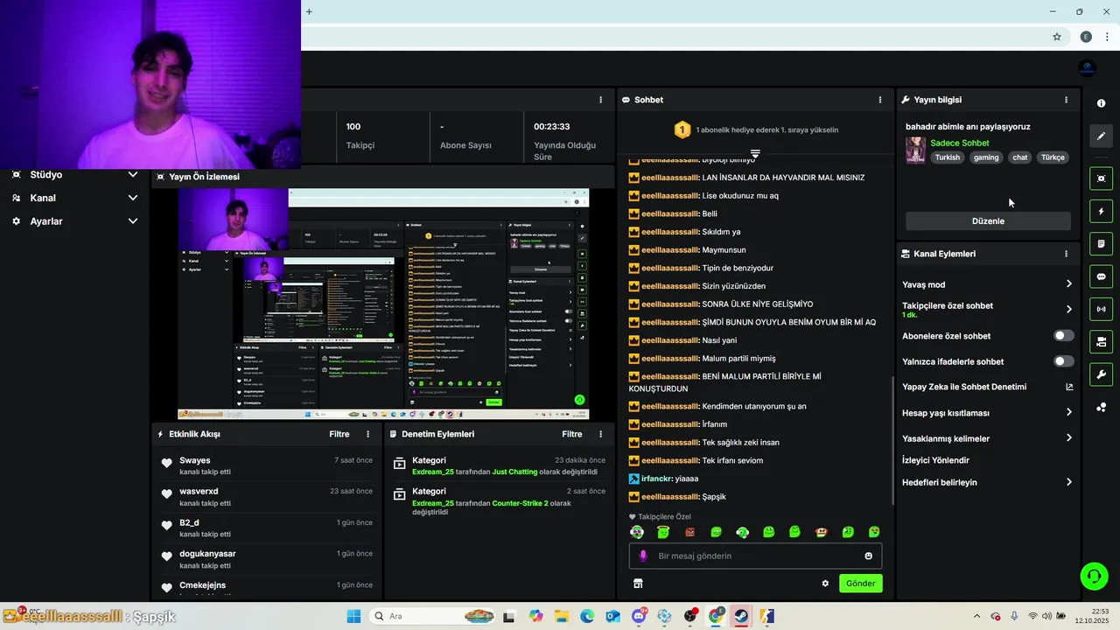1120x630 pixels.
Task: Select the first follower emote with headphones
Action: 637,532
